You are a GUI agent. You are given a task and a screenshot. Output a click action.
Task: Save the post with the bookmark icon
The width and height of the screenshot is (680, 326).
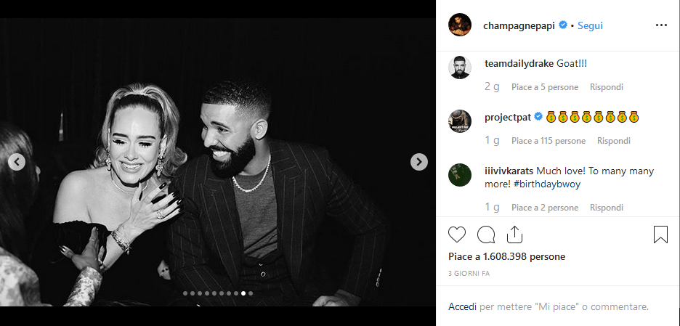[660, 235]
